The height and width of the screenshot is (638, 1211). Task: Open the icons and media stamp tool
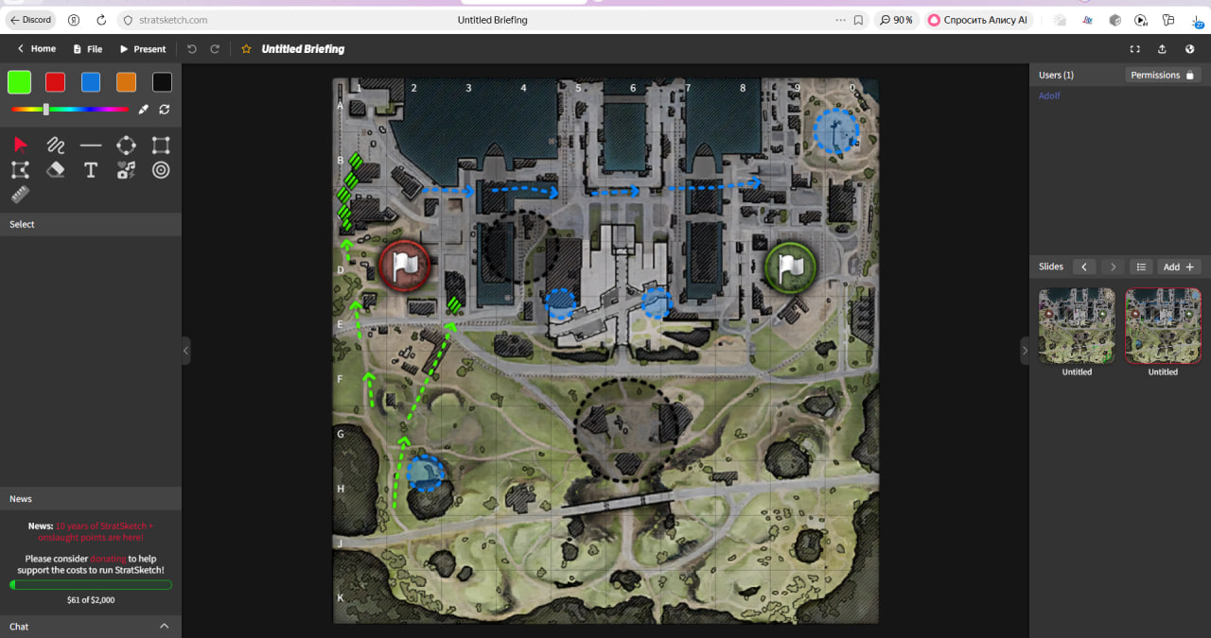126,170
